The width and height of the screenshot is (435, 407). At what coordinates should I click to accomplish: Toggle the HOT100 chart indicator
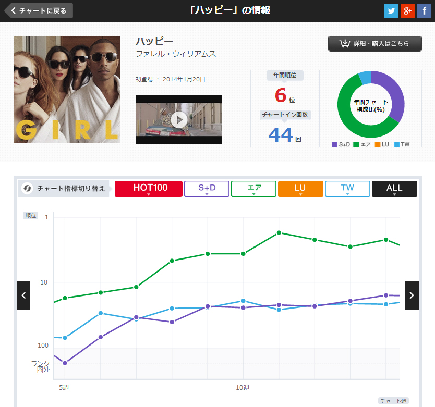(149, 189)
